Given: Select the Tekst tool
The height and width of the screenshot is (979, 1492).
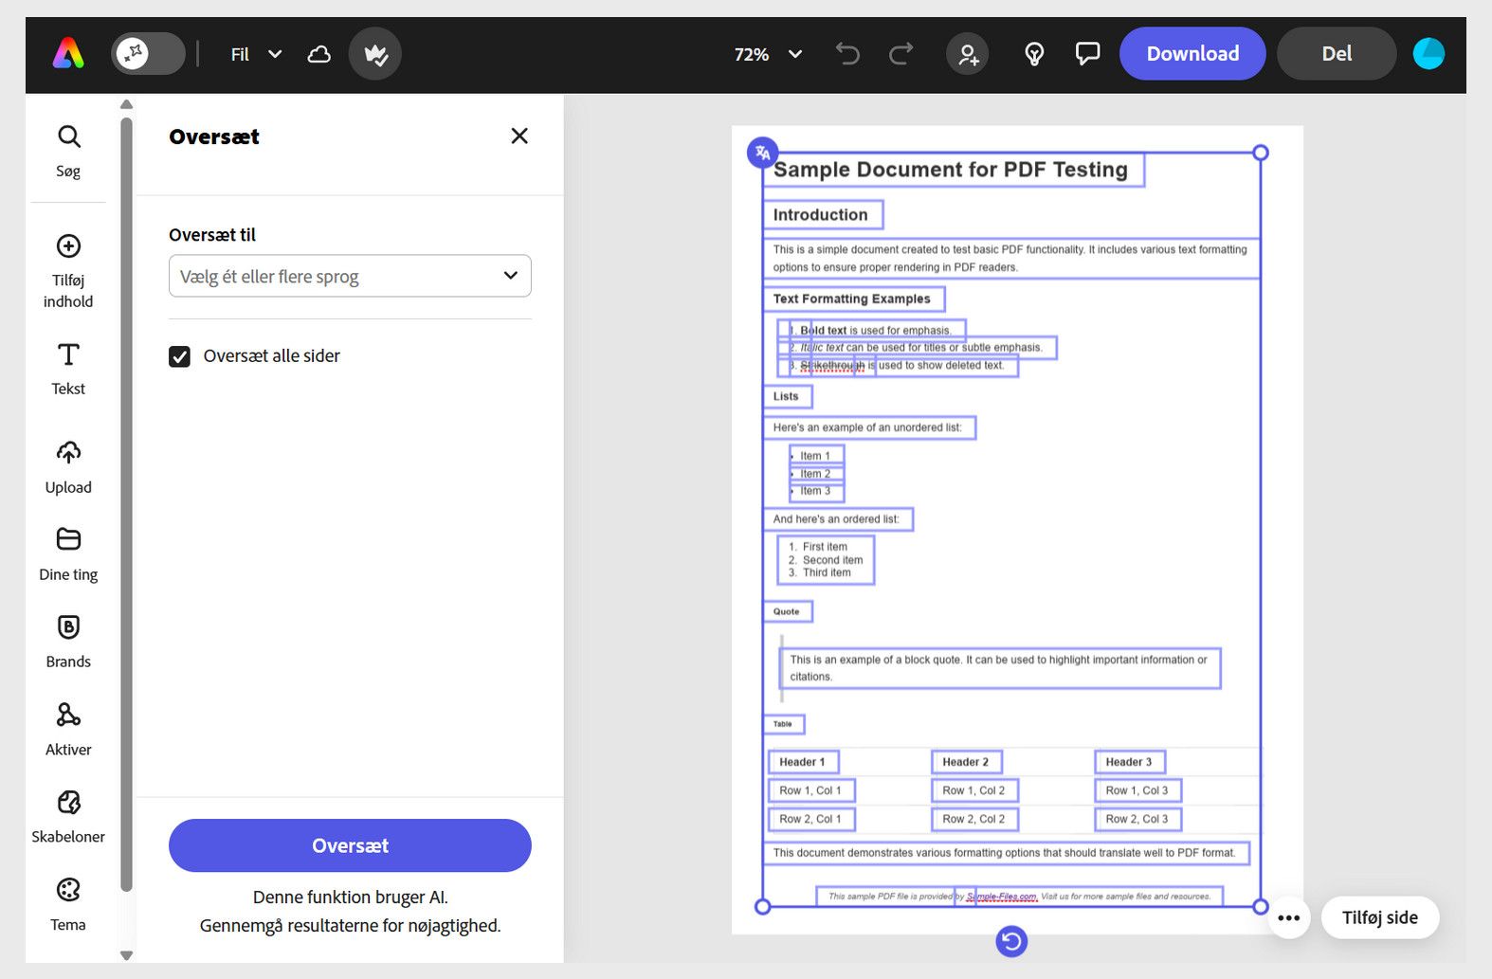Looking at the screenshot, I should click(x=68, y=369).
